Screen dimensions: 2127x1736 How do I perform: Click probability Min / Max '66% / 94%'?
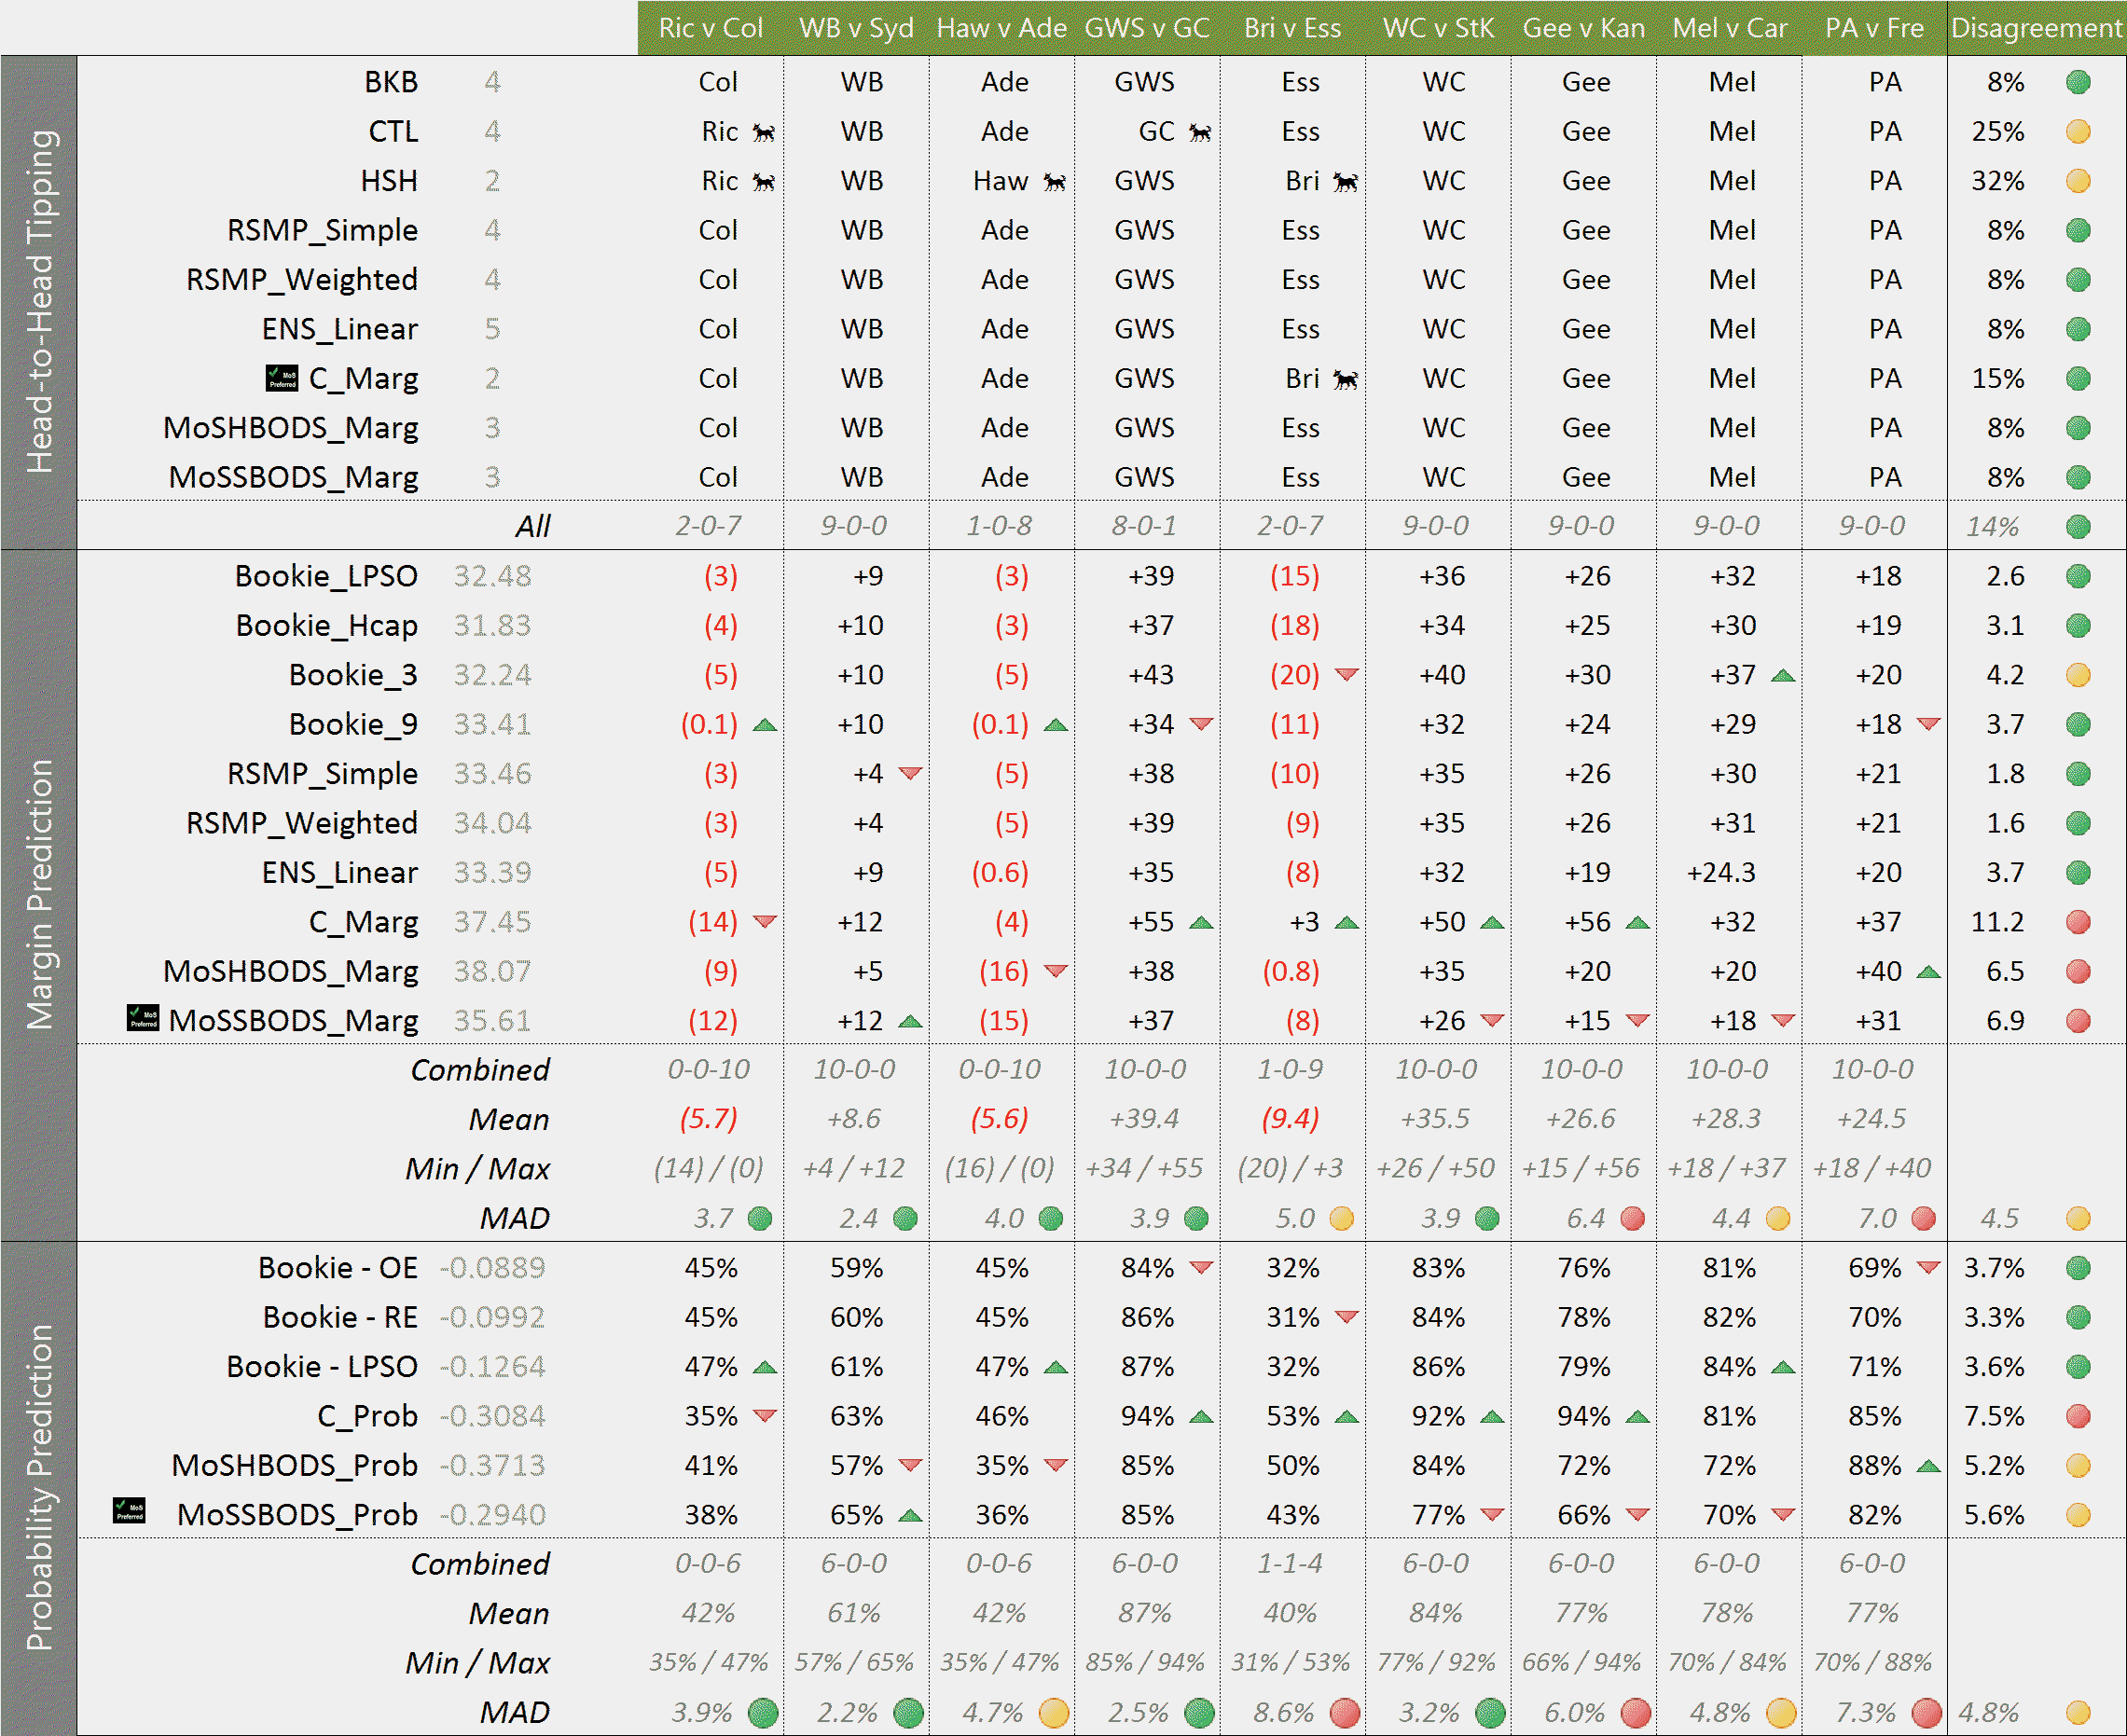coord(1581,1663)
